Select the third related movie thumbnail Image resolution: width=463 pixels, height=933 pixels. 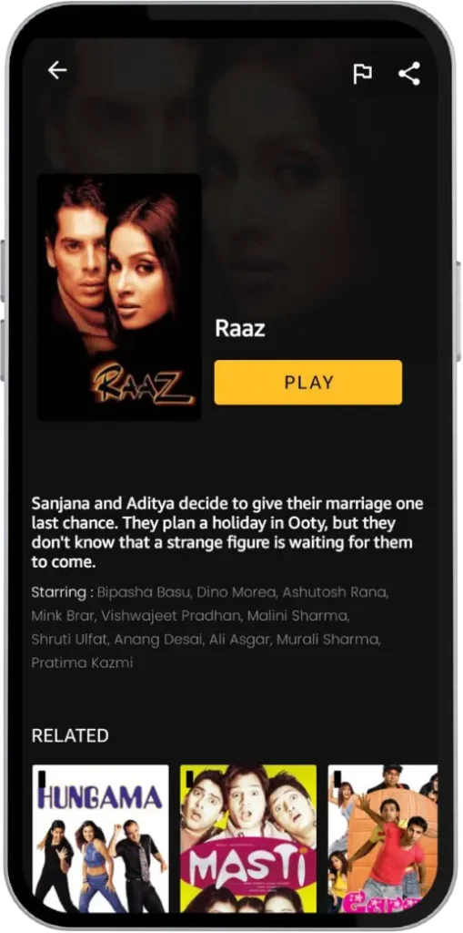pyautogui.click(x=383, y=838)
